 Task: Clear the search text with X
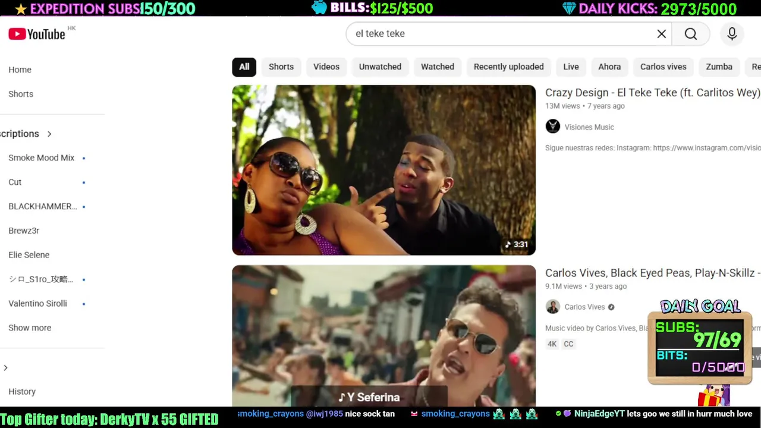[x=661, y=34]
